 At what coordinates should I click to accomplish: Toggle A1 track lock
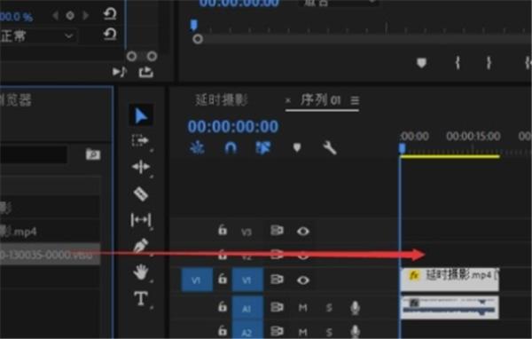point(223,307)
